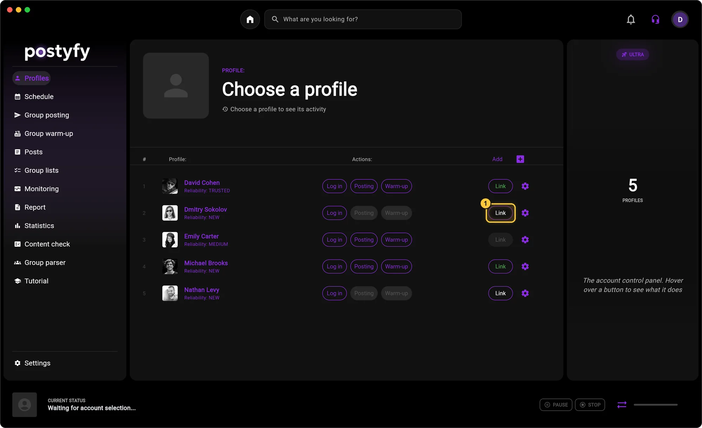The width and height of the screenshot is (702, 428).
Task: Open the Schedule section
Action: 34,97
